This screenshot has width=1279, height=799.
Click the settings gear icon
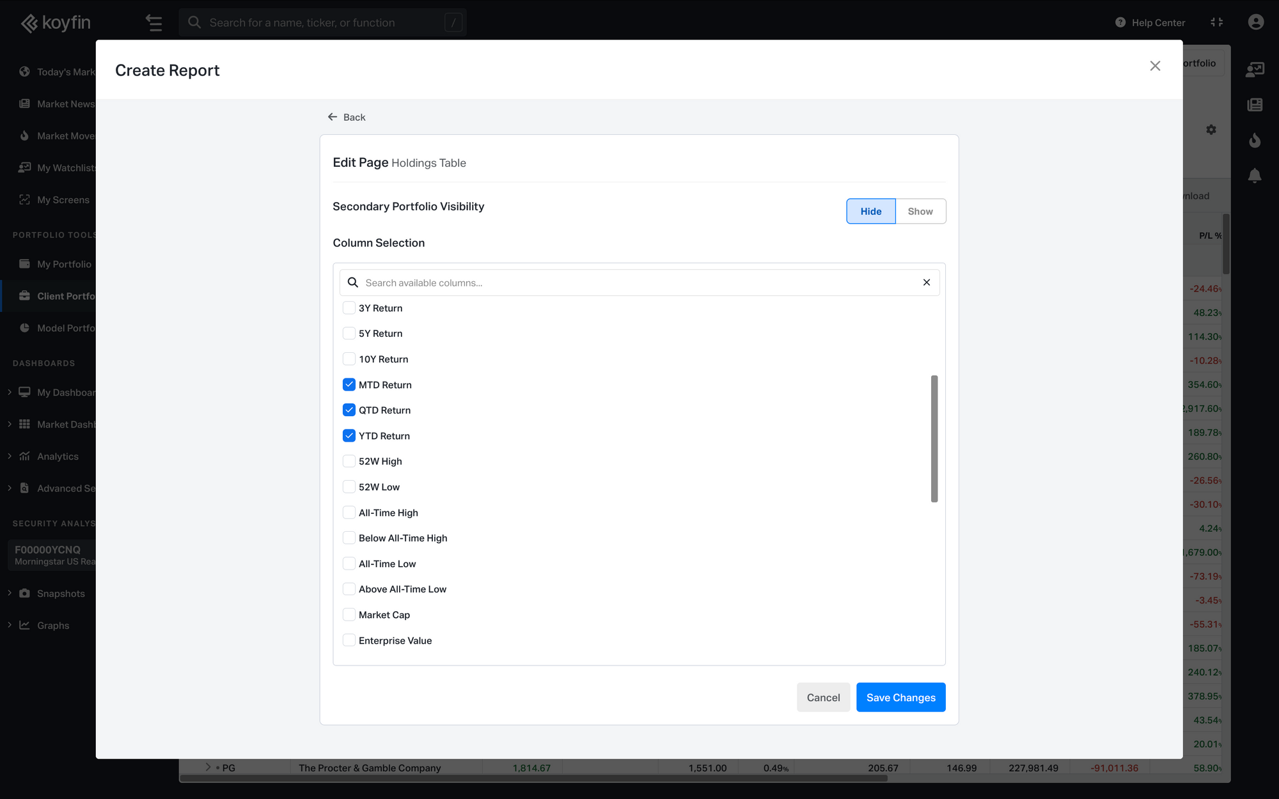coord(1211,130)
